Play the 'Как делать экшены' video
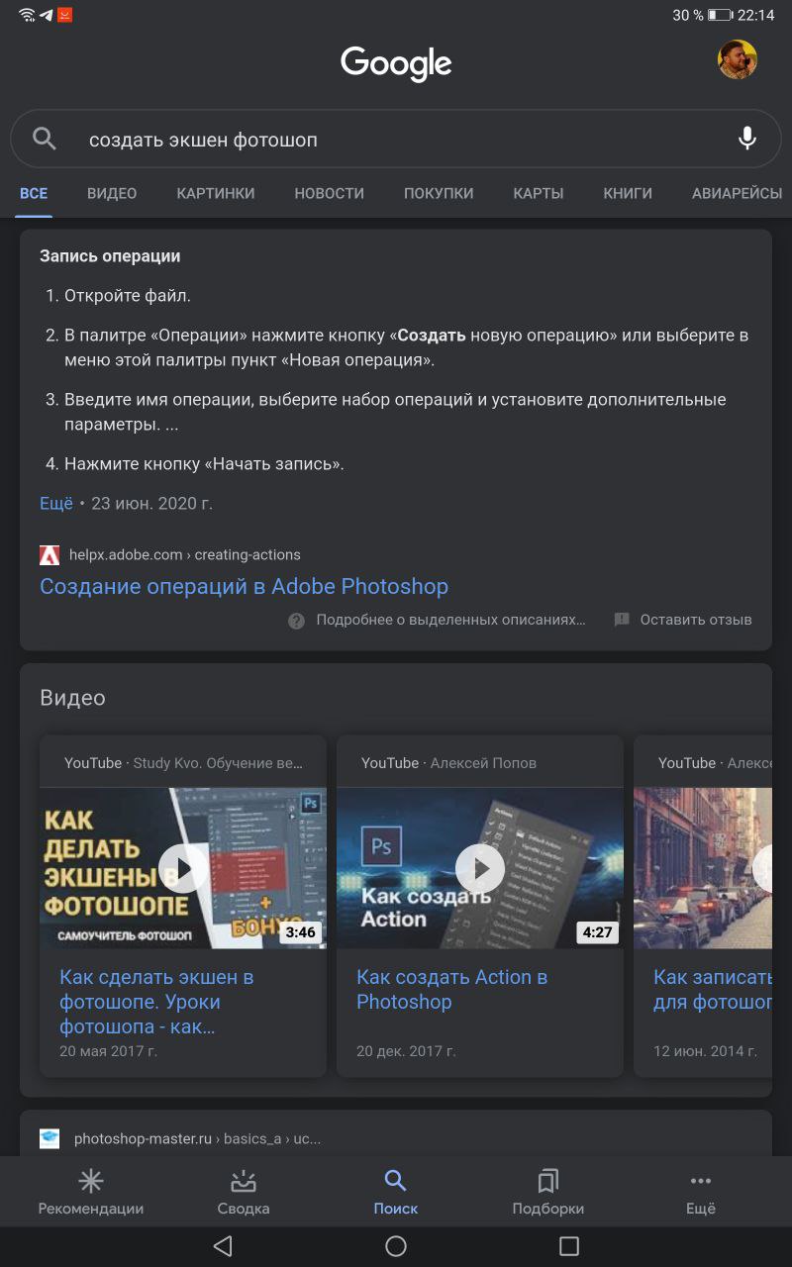 point(183,868)
